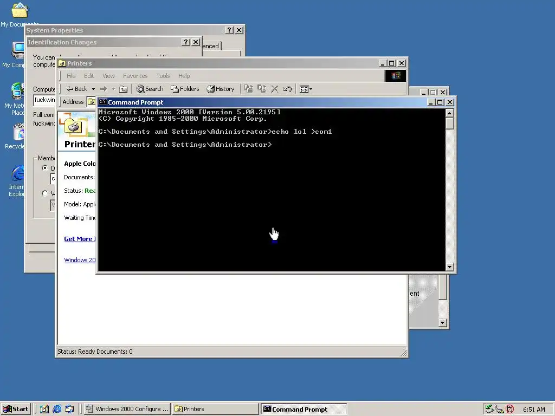The image size is (555, 416).
Task: Click green arrows system tray icon
Action: [489, 409]
